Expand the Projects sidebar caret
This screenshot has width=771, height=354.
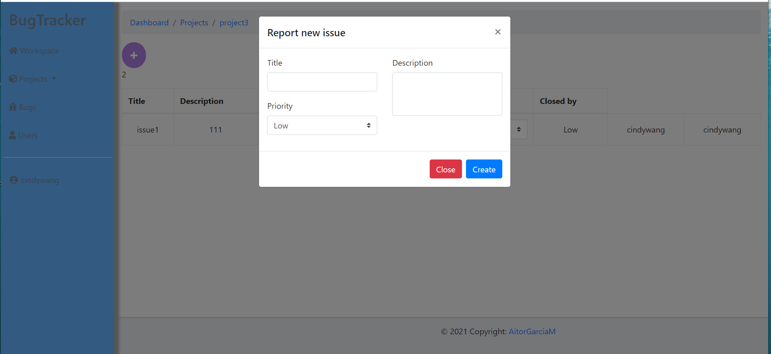coord(54,79)
